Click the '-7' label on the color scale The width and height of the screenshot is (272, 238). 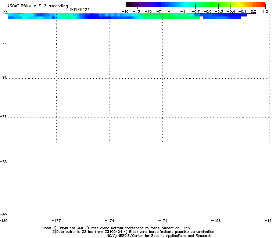159,12
